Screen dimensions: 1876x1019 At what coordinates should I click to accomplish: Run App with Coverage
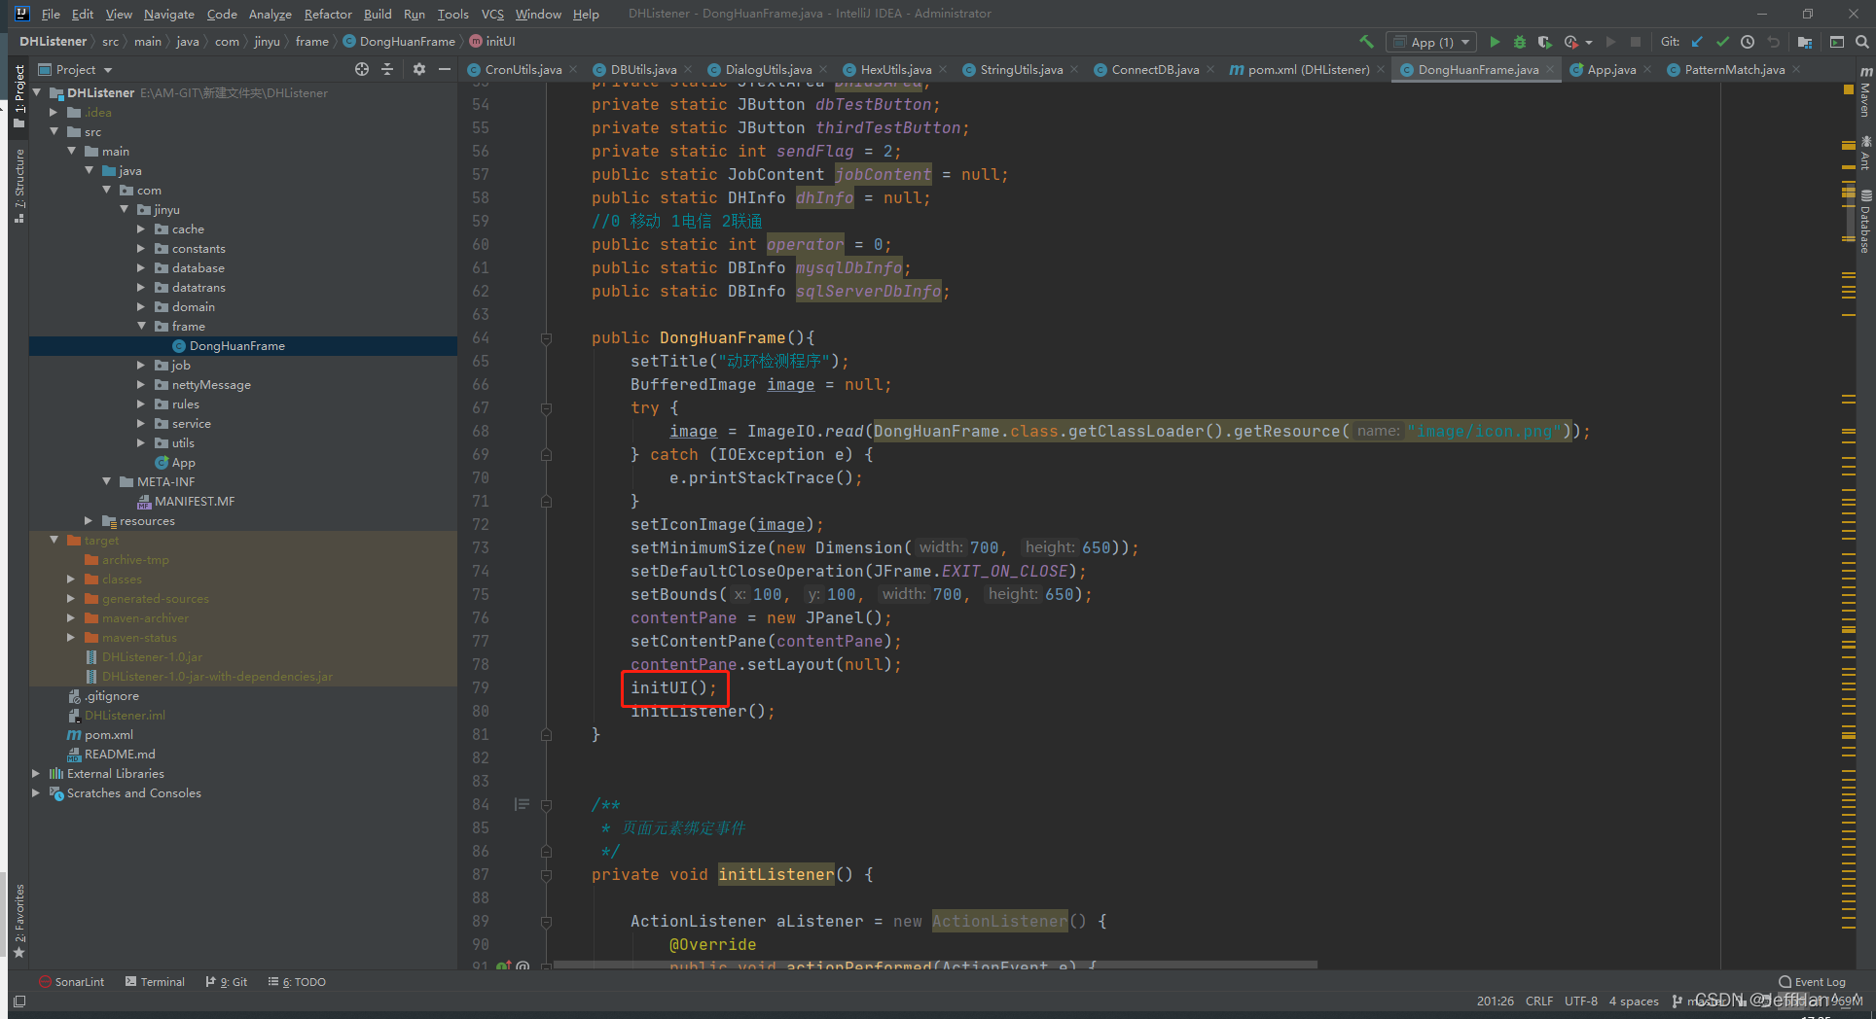[1545, 42]
